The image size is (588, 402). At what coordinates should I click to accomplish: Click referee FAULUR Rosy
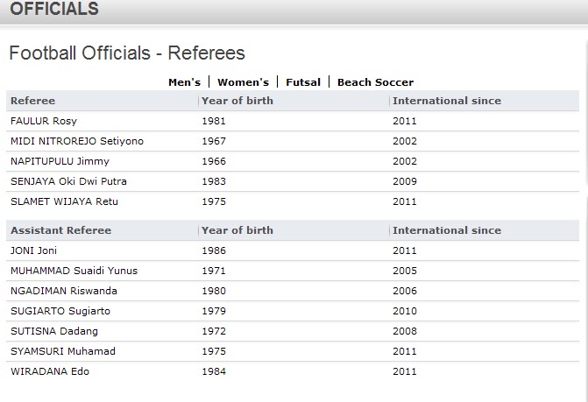click(44, 121)
